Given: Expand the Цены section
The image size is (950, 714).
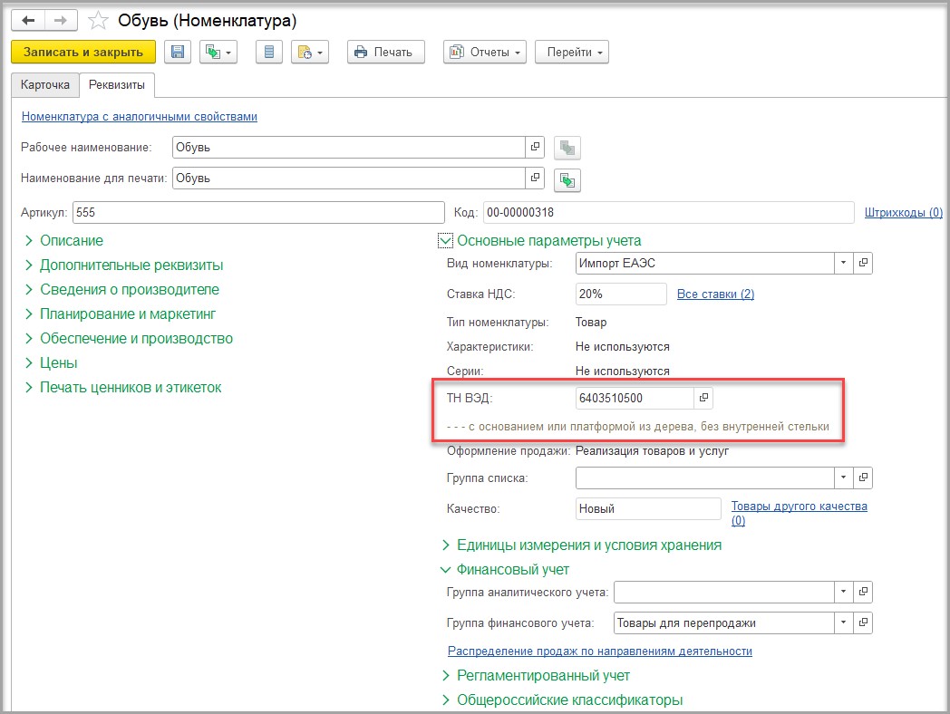Looking at the screenshot, I should (52, 363).
